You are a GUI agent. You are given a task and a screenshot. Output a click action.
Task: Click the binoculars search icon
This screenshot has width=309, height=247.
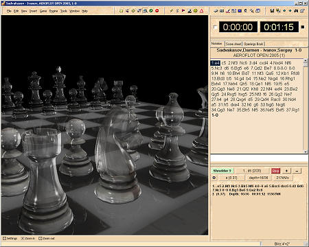tap(296, 10)
